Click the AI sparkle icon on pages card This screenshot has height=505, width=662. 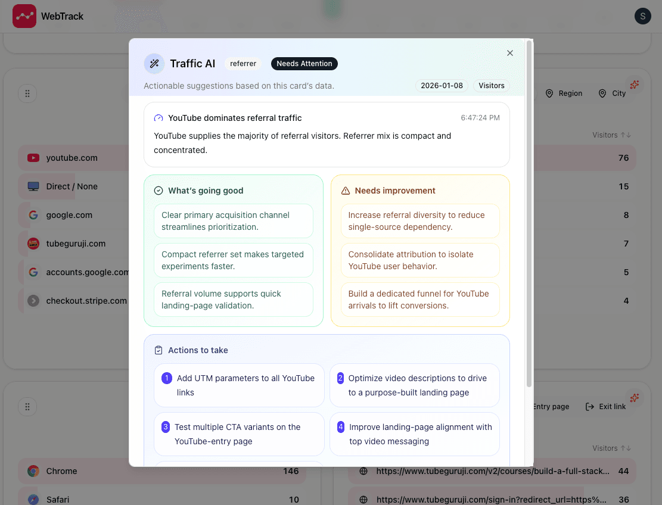tap(635, 397)
